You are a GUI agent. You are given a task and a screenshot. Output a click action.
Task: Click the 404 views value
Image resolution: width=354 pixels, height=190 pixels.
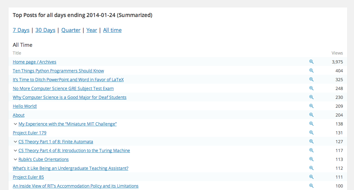(x=339, y=71)
